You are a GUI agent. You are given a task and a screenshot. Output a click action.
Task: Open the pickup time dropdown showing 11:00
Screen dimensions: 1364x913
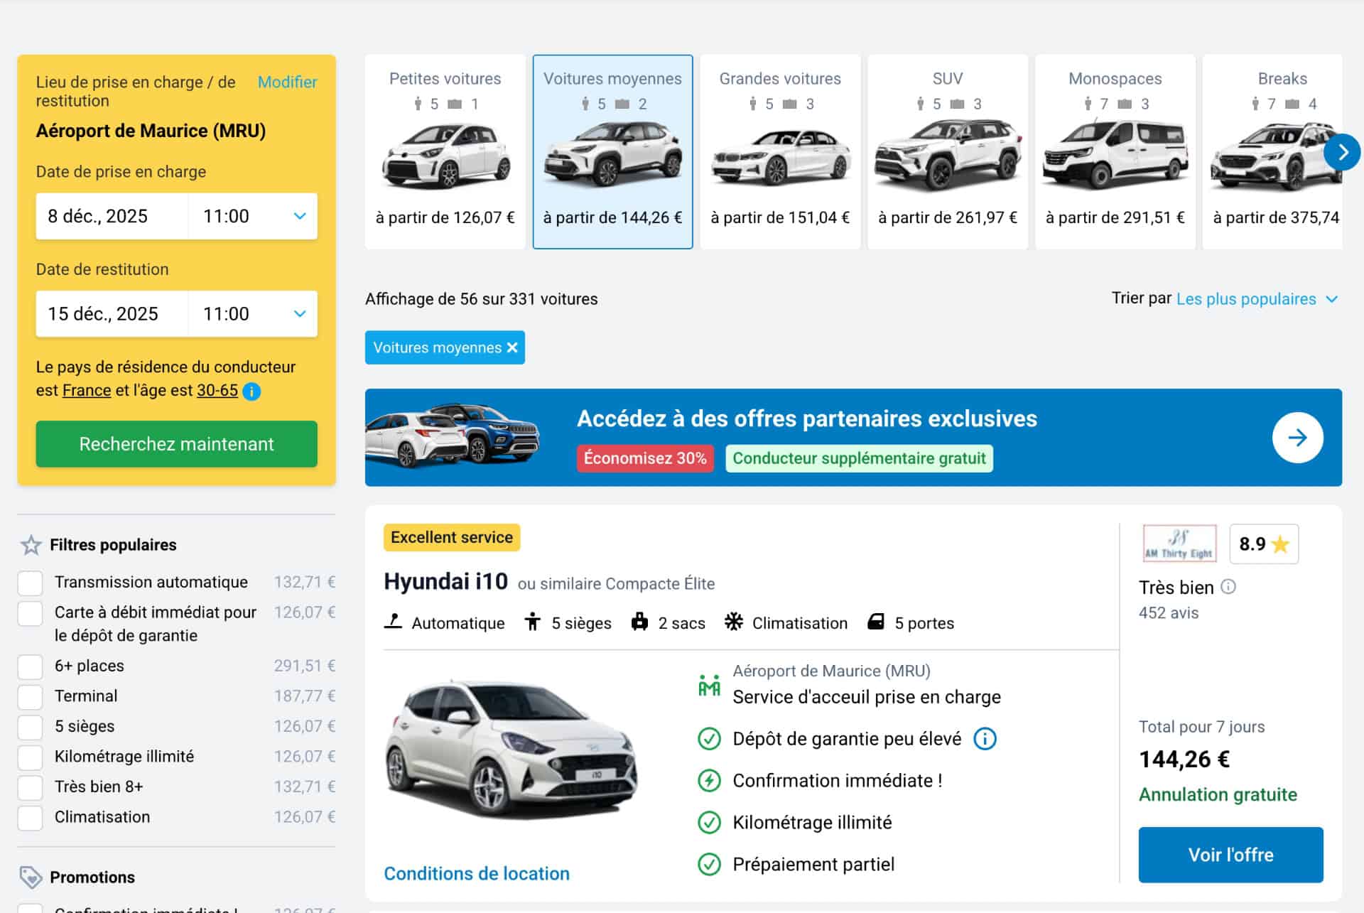252,216
